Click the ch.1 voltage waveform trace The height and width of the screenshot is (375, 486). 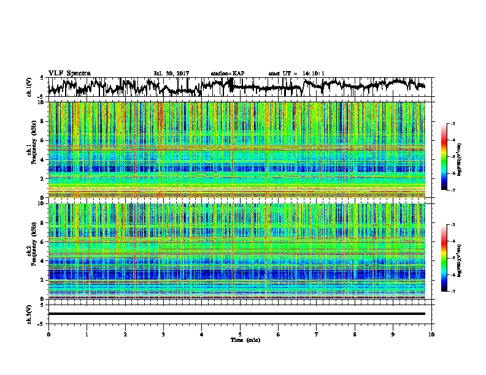[237, 87]
